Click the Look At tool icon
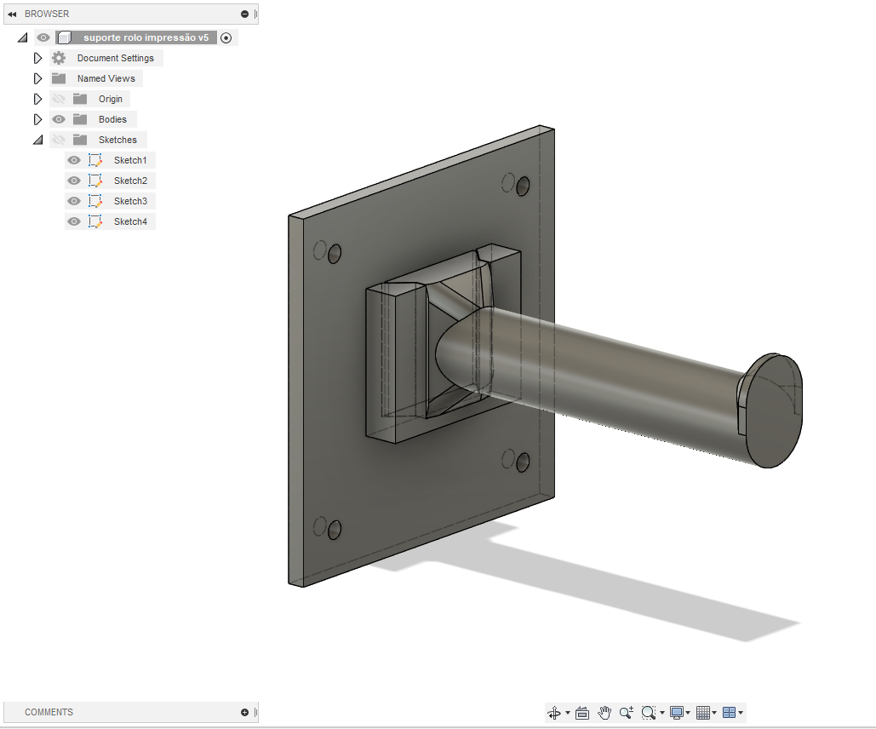The height and width of the screenshot is (729, 876). pos(582,713)
